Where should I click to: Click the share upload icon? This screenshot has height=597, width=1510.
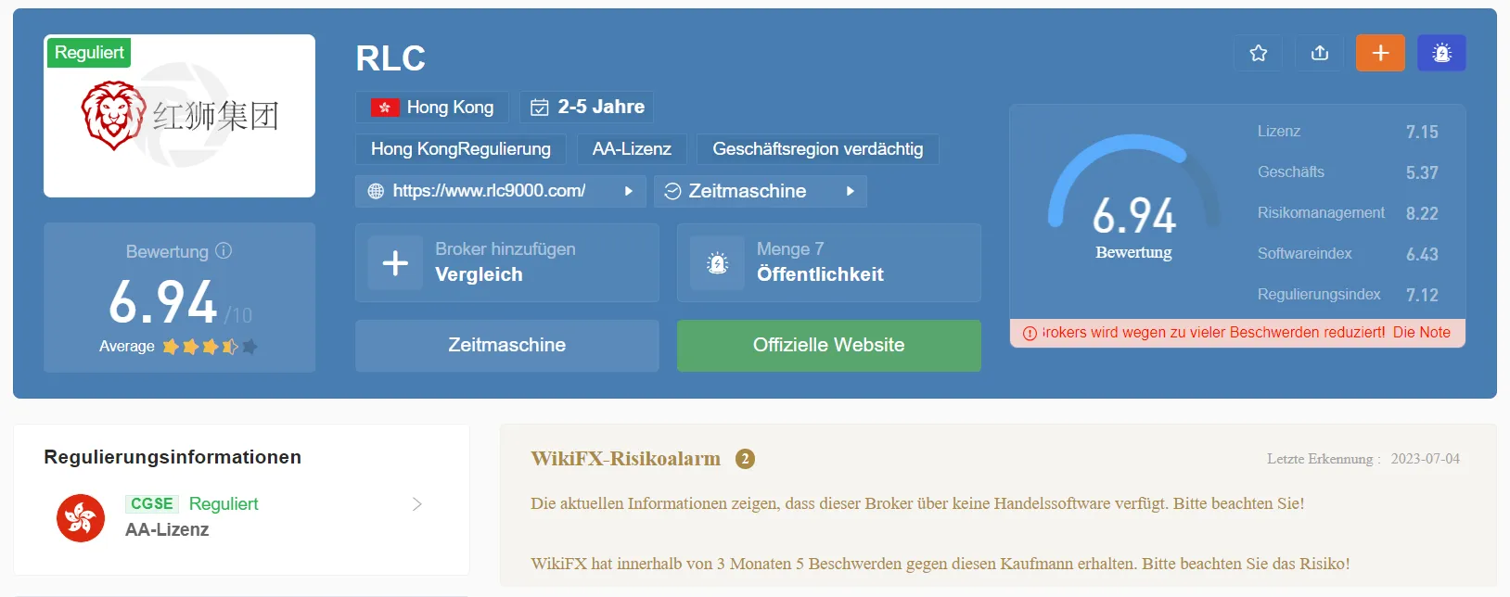click(x=1320, y=53)
